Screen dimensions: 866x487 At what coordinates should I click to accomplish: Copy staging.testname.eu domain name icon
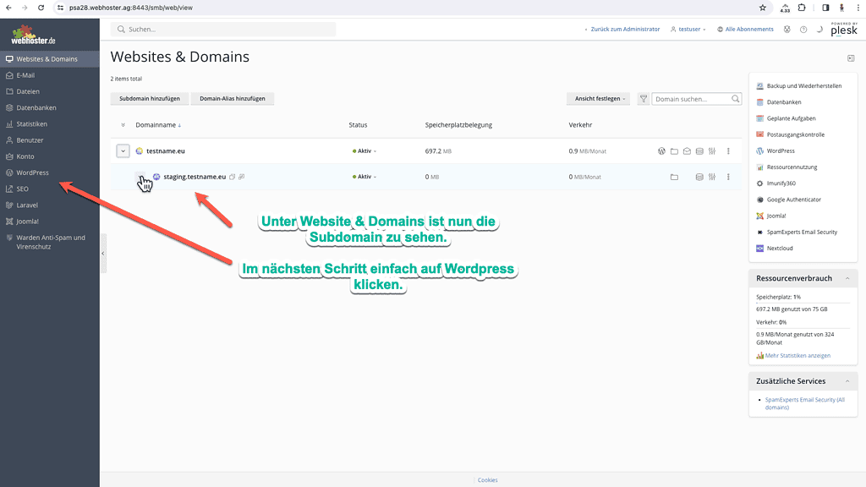click(x=233, y=177)
